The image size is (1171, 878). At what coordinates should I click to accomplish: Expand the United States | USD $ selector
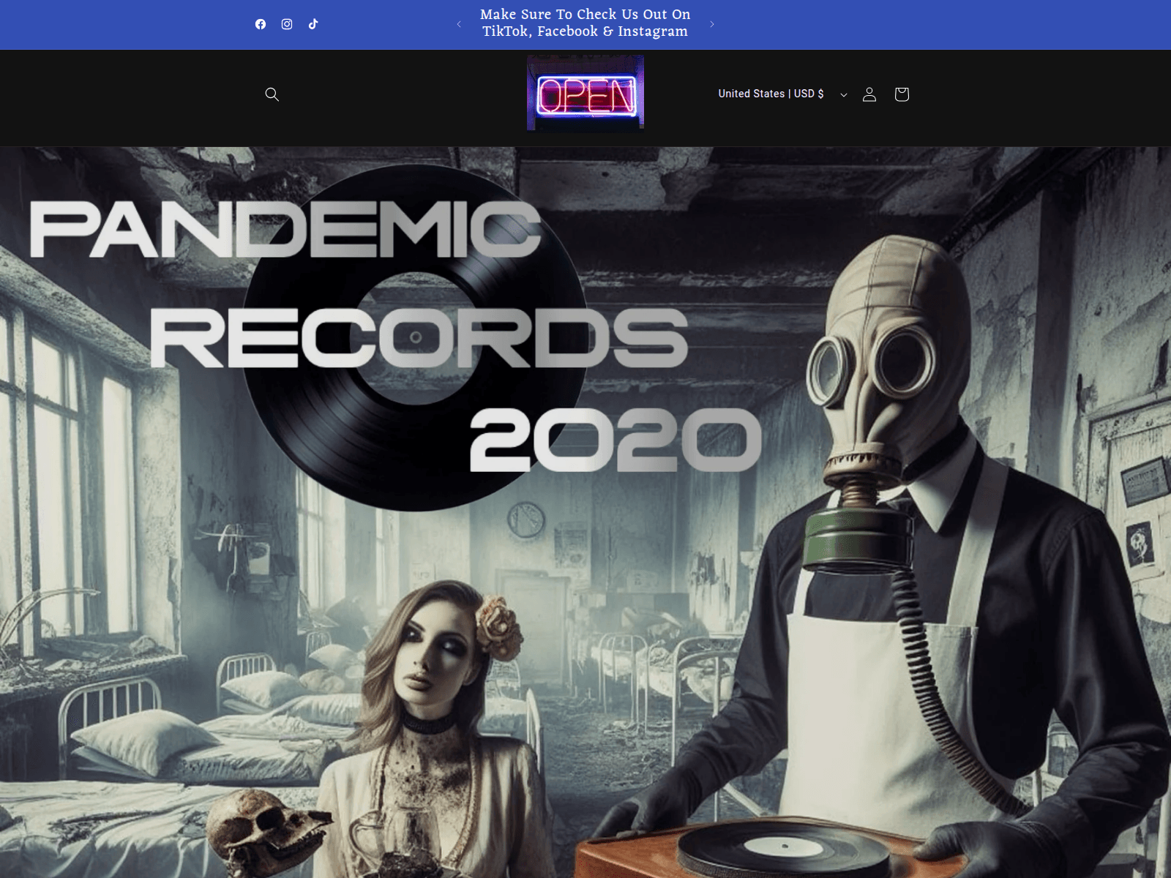771,94
